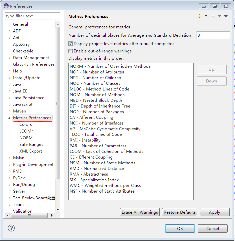This screenshot has width=235, height=241.
Task: Click the Up button
Action: coord(212,69)
